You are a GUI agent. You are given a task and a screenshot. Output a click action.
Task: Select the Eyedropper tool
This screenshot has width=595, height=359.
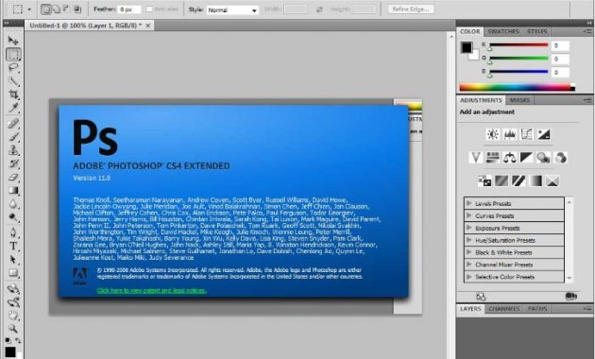(x=13, y=108)
